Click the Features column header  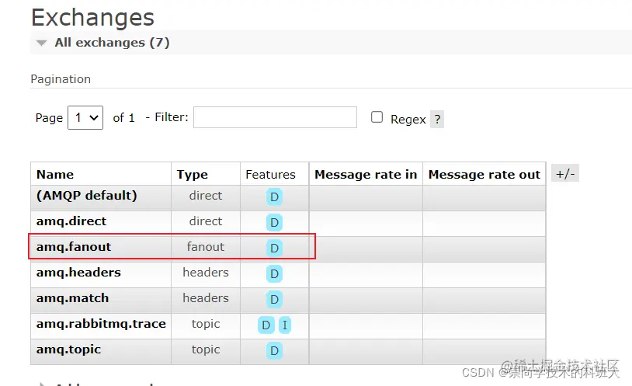tap(270, 174)
